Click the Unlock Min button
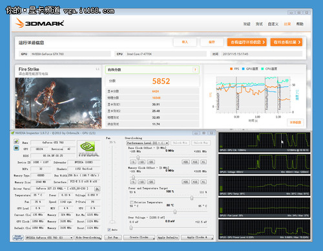 pyautogui.click(x=180, y=143)
